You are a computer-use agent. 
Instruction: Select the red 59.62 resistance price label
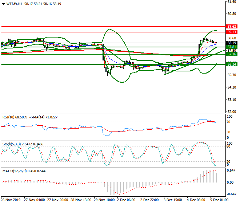232,26
